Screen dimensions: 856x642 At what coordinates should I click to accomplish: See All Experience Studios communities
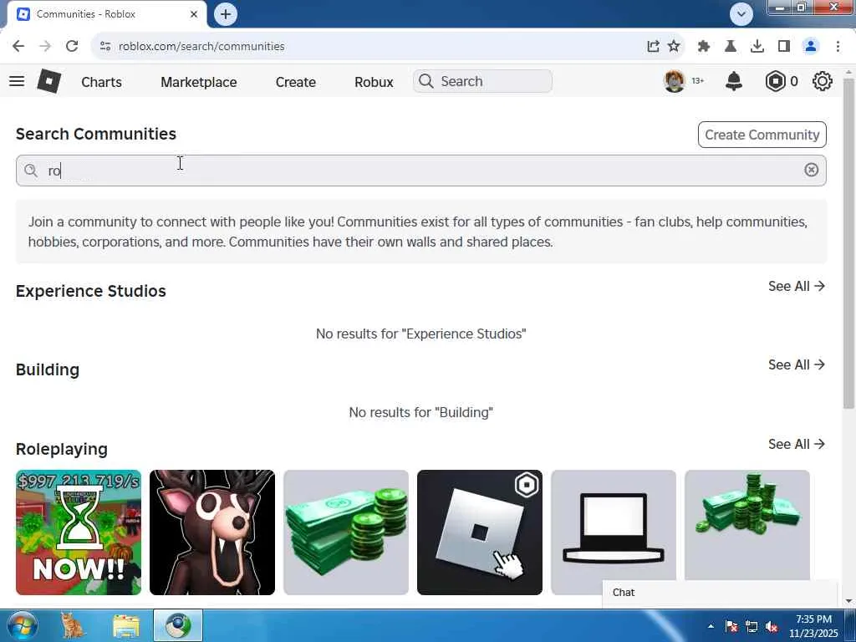(x=797, y=286)
